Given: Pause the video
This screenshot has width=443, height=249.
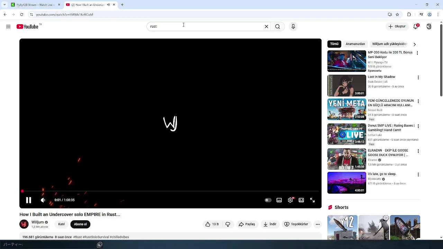Looking at the screenshot, I should [x=28, y=200].
